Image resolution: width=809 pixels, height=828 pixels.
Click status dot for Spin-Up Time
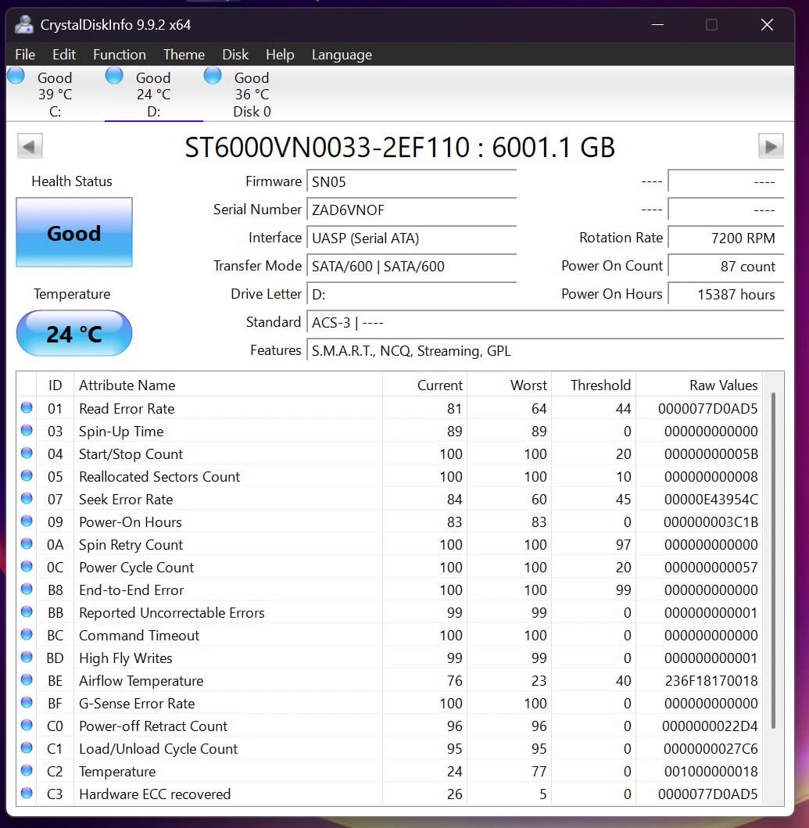27,430
